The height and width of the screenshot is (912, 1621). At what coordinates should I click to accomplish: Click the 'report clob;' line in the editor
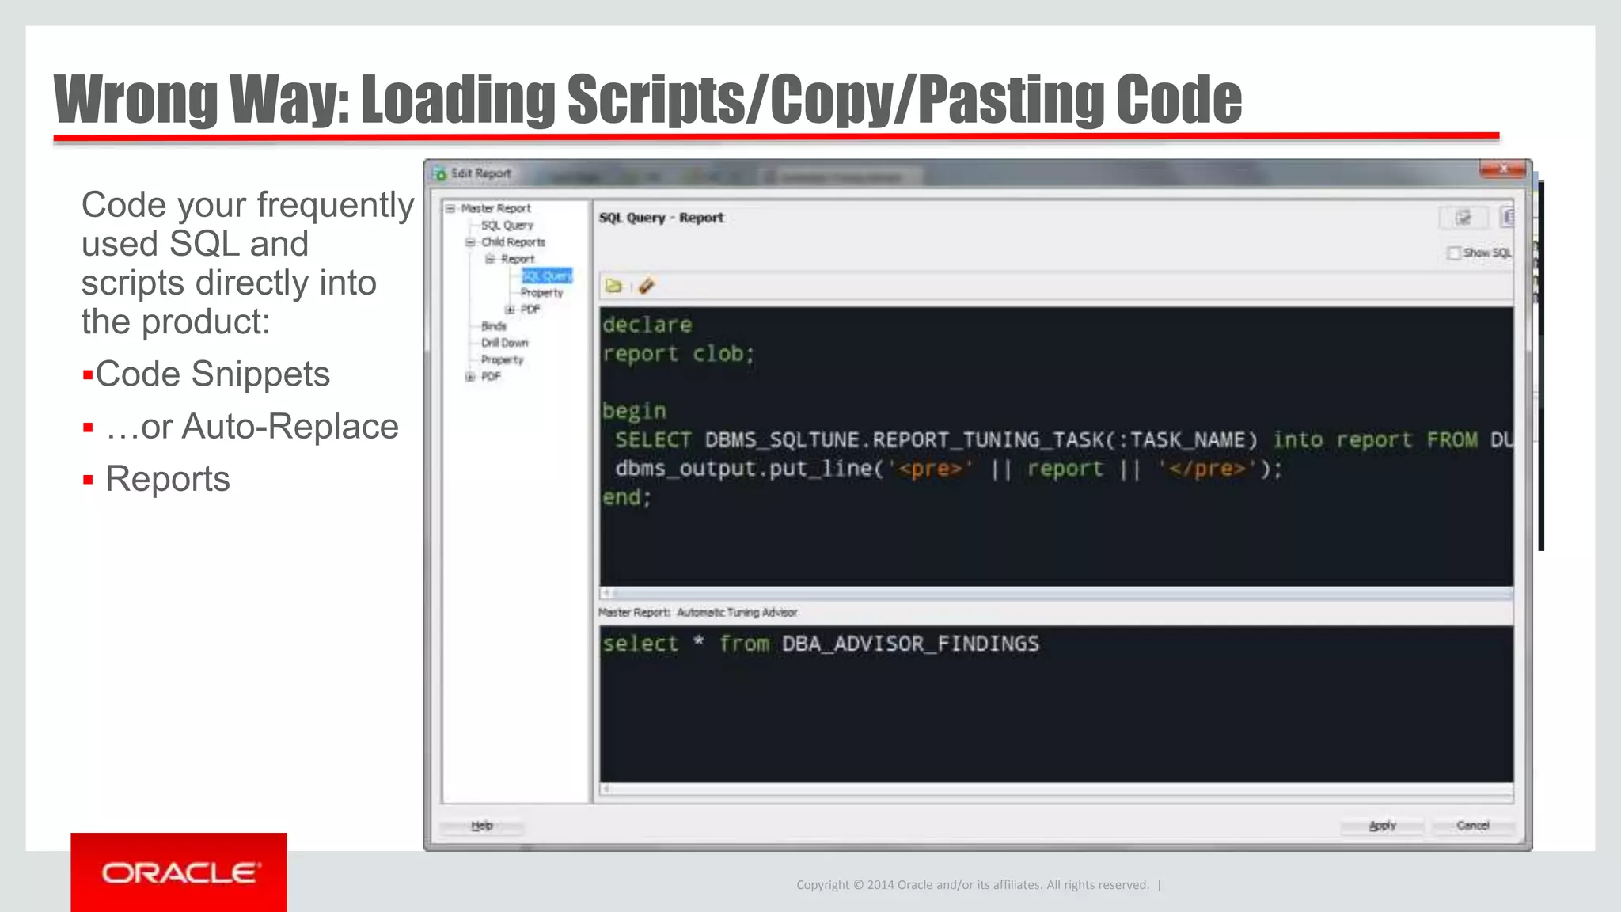click(x=678, y=354)
